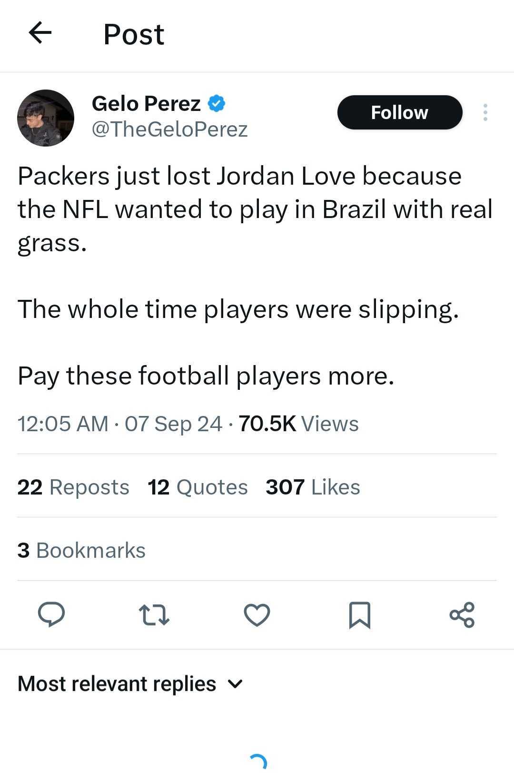Screen dimensions: 514x773
Task: Open Gelo Perez profile picture
Action: (46, 118)
